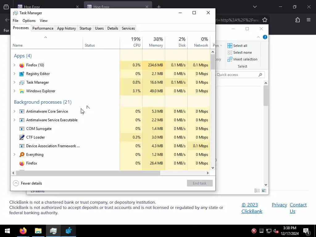This screenshot has width=316, height=237.
Task: Collapse details with Fewer details toggle
Action: tap(27, 183)
